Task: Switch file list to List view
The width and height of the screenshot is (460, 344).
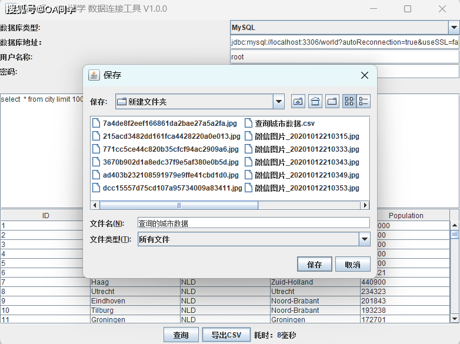Action: [349, 101]
